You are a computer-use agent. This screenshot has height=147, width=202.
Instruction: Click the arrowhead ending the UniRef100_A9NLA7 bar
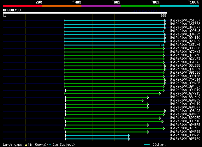[148, 107]
